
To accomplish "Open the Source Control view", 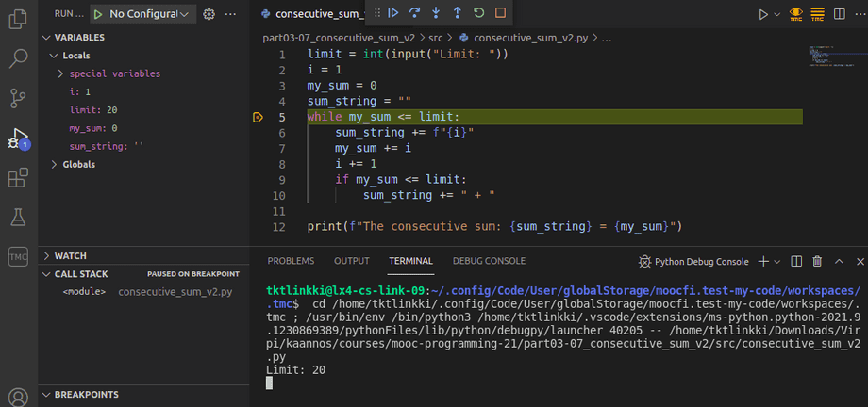I will 18,97.
